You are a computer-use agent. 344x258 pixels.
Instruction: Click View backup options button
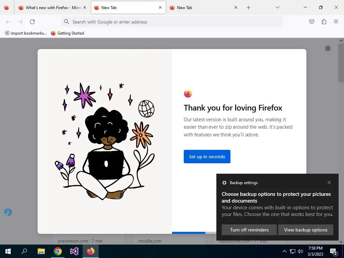306,230
